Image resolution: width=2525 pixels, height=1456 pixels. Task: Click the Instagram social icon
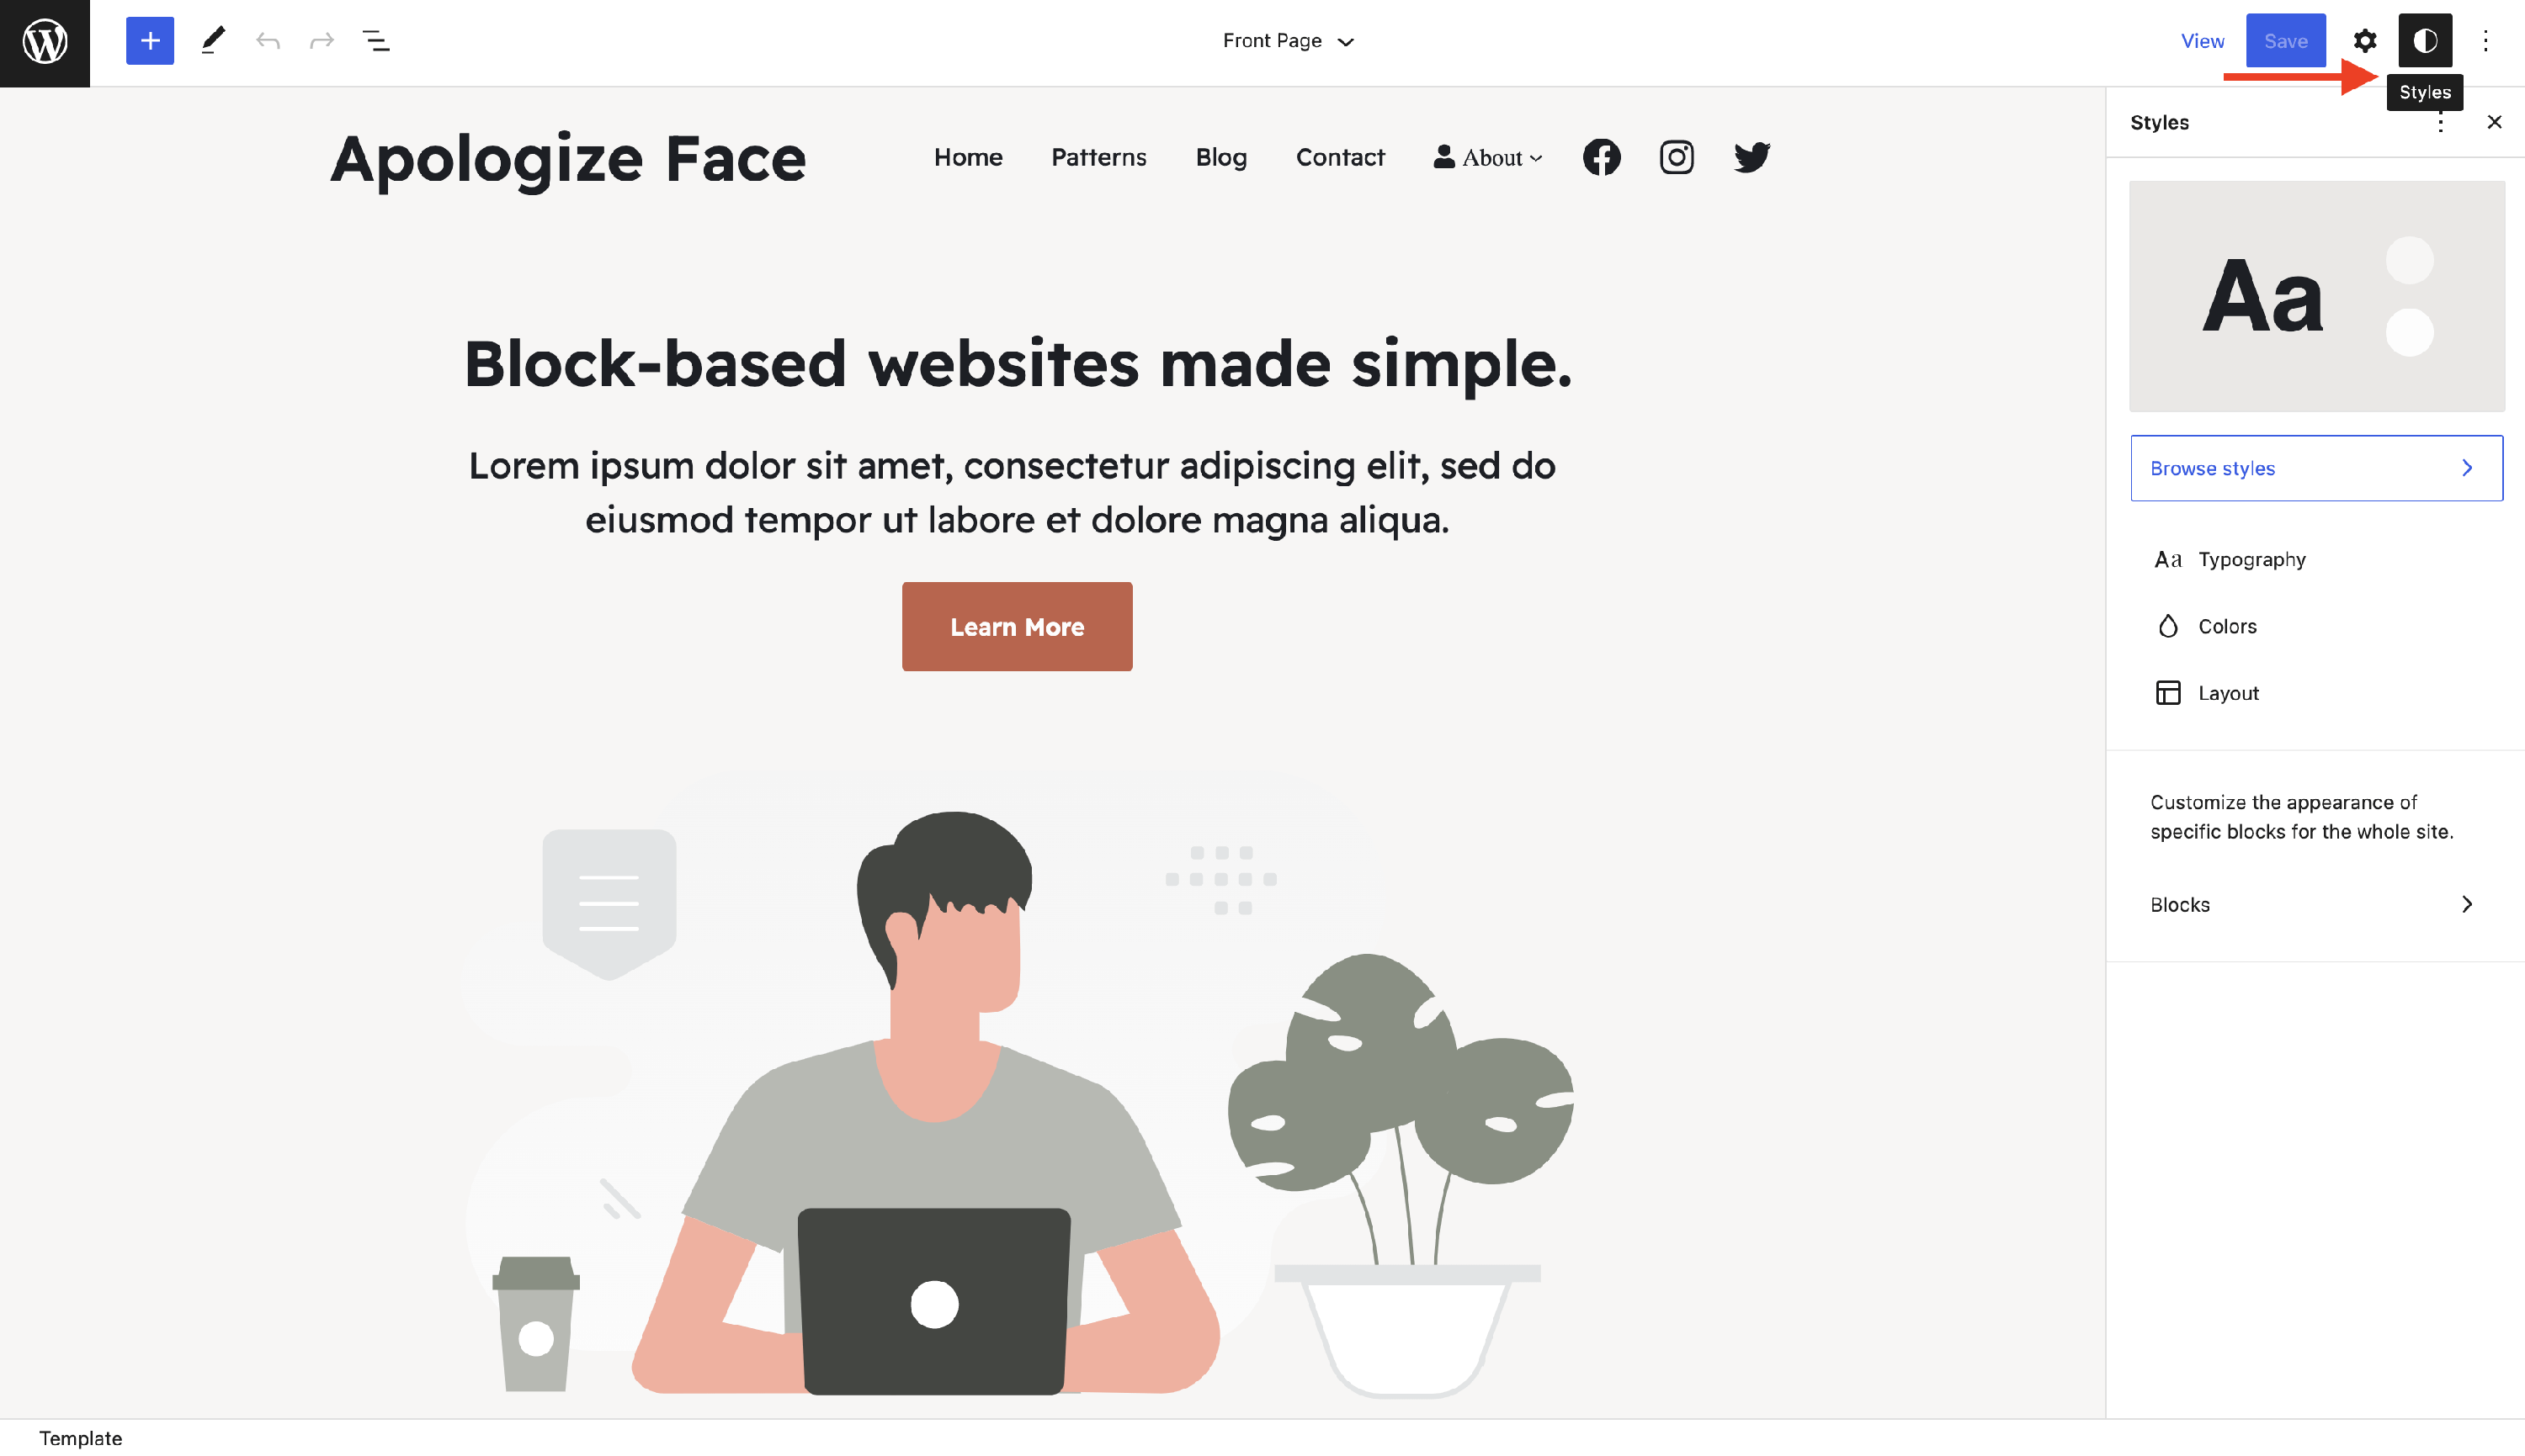pos(1677,157)
